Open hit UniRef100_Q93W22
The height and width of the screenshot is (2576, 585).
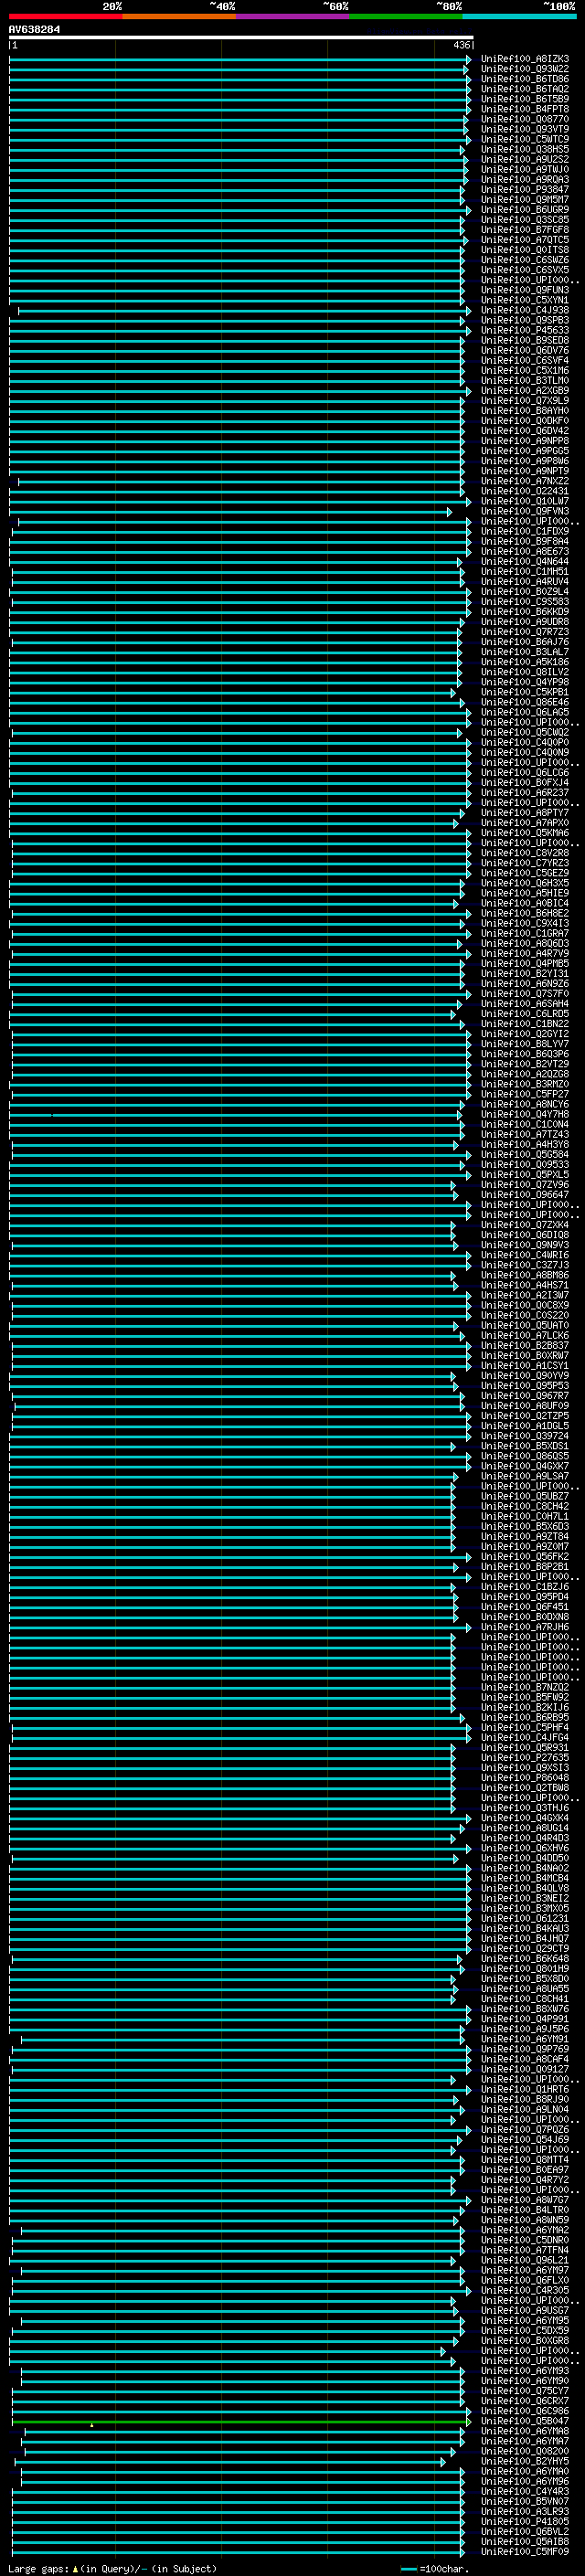(525, 69)
